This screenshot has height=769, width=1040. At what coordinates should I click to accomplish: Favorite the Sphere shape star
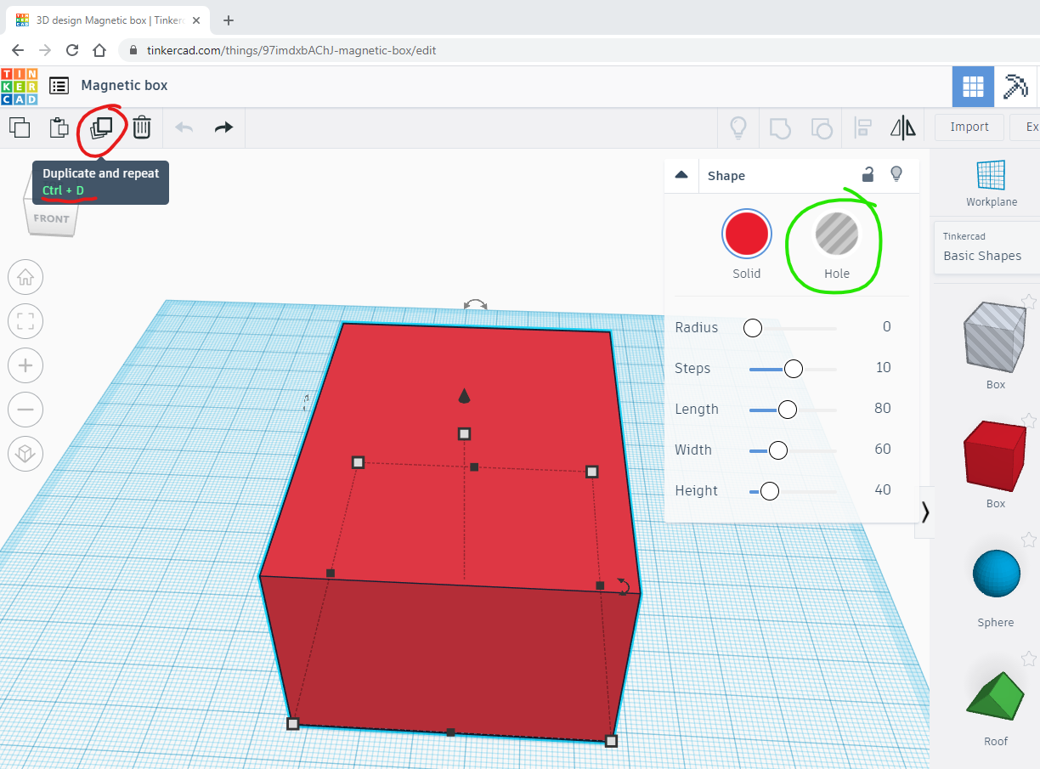click(x=1029, y=540)
